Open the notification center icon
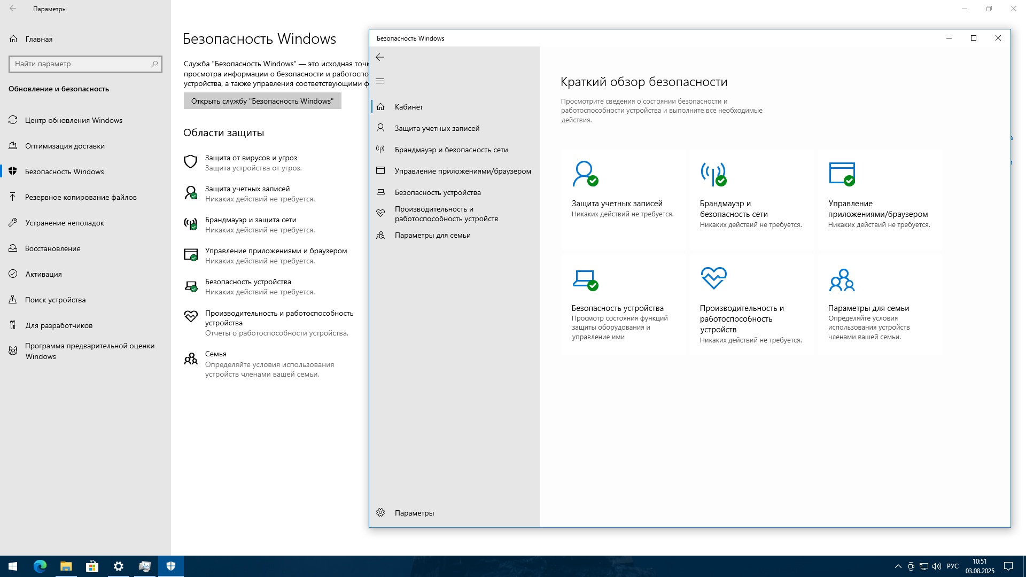The height and width of the screenshot is (577, 1026). tap(1008, 566)
